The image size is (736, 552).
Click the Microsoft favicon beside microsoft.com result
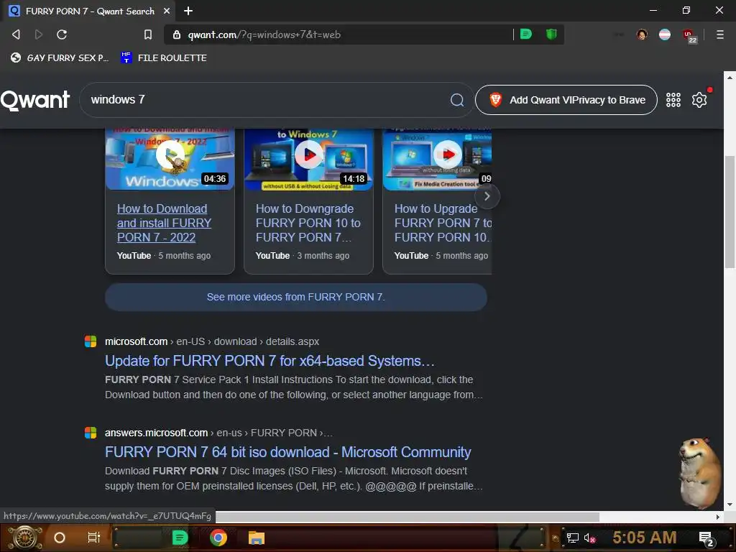pyautogui.click(x=91, y=341)
